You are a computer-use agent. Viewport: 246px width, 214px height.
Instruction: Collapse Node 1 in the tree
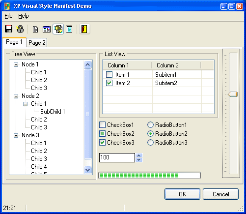pos(16,64)
